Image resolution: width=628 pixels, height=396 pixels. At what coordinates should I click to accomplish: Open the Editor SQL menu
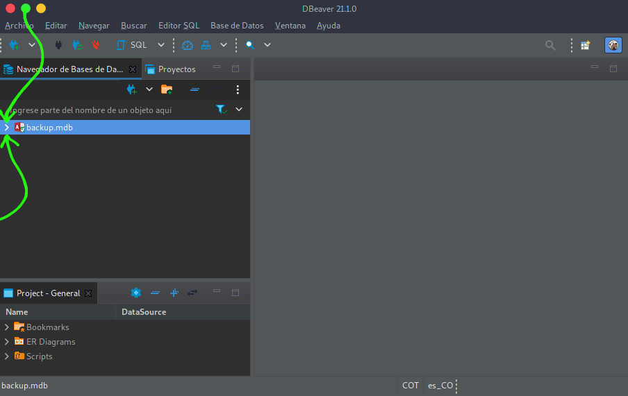pos(179,26)
